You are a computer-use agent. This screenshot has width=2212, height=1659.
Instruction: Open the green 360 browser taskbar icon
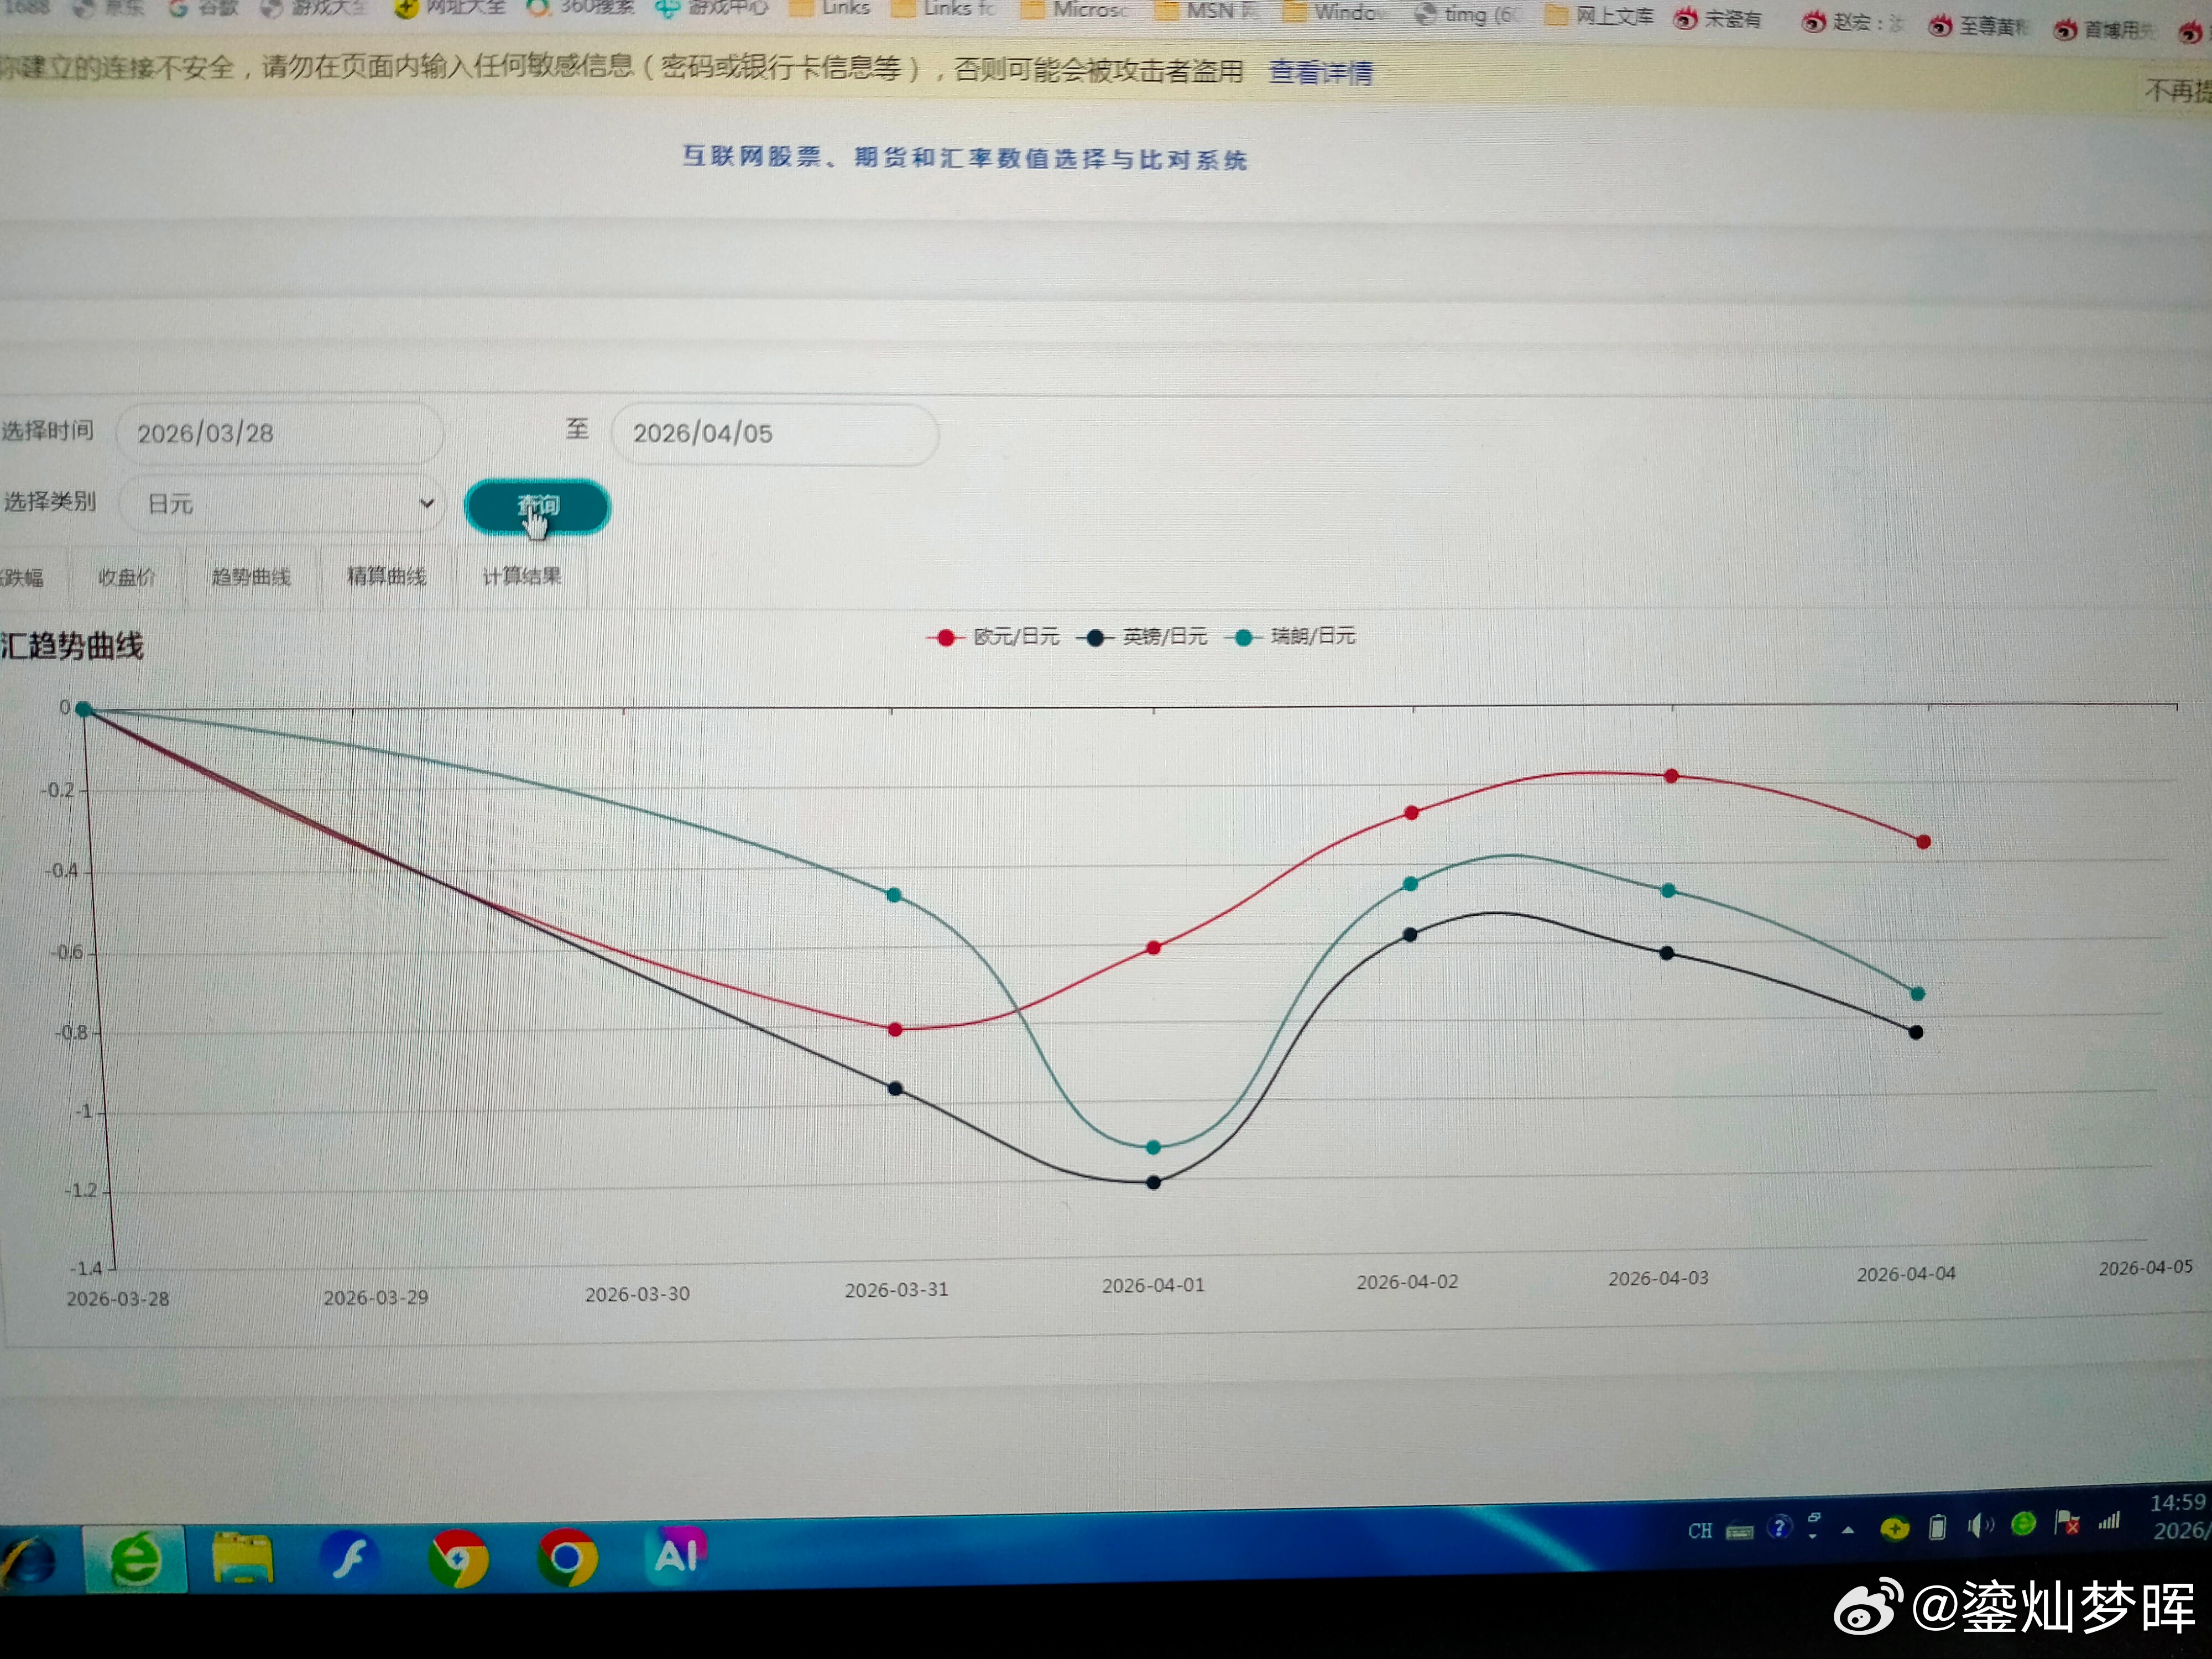point(135,1558)
